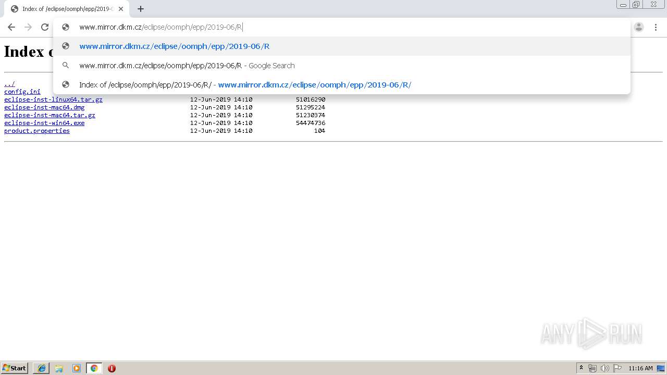The image size is (667, 375).
Task: Open the media player taskbar icon
Action: pos(77,368)
